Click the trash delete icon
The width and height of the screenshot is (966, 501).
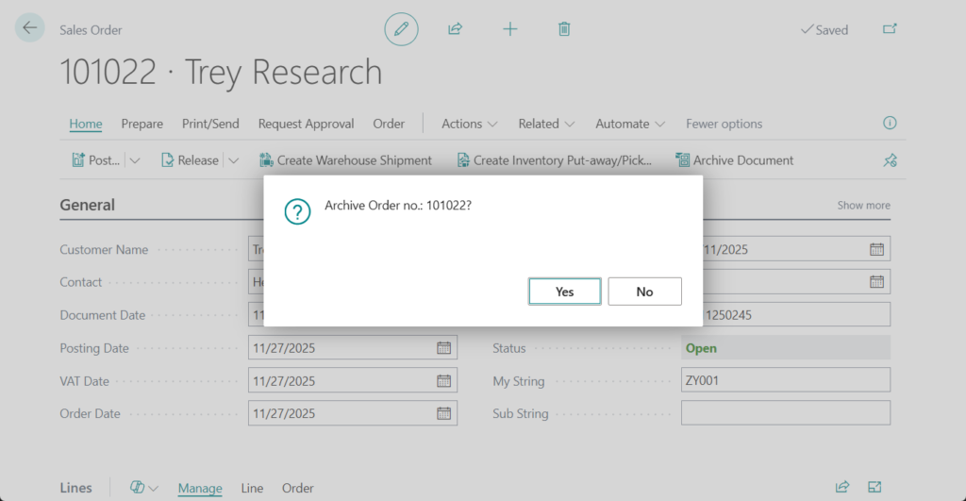564,29
